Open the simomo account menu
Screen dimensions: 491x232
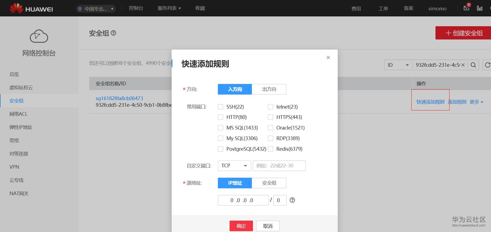437,9
